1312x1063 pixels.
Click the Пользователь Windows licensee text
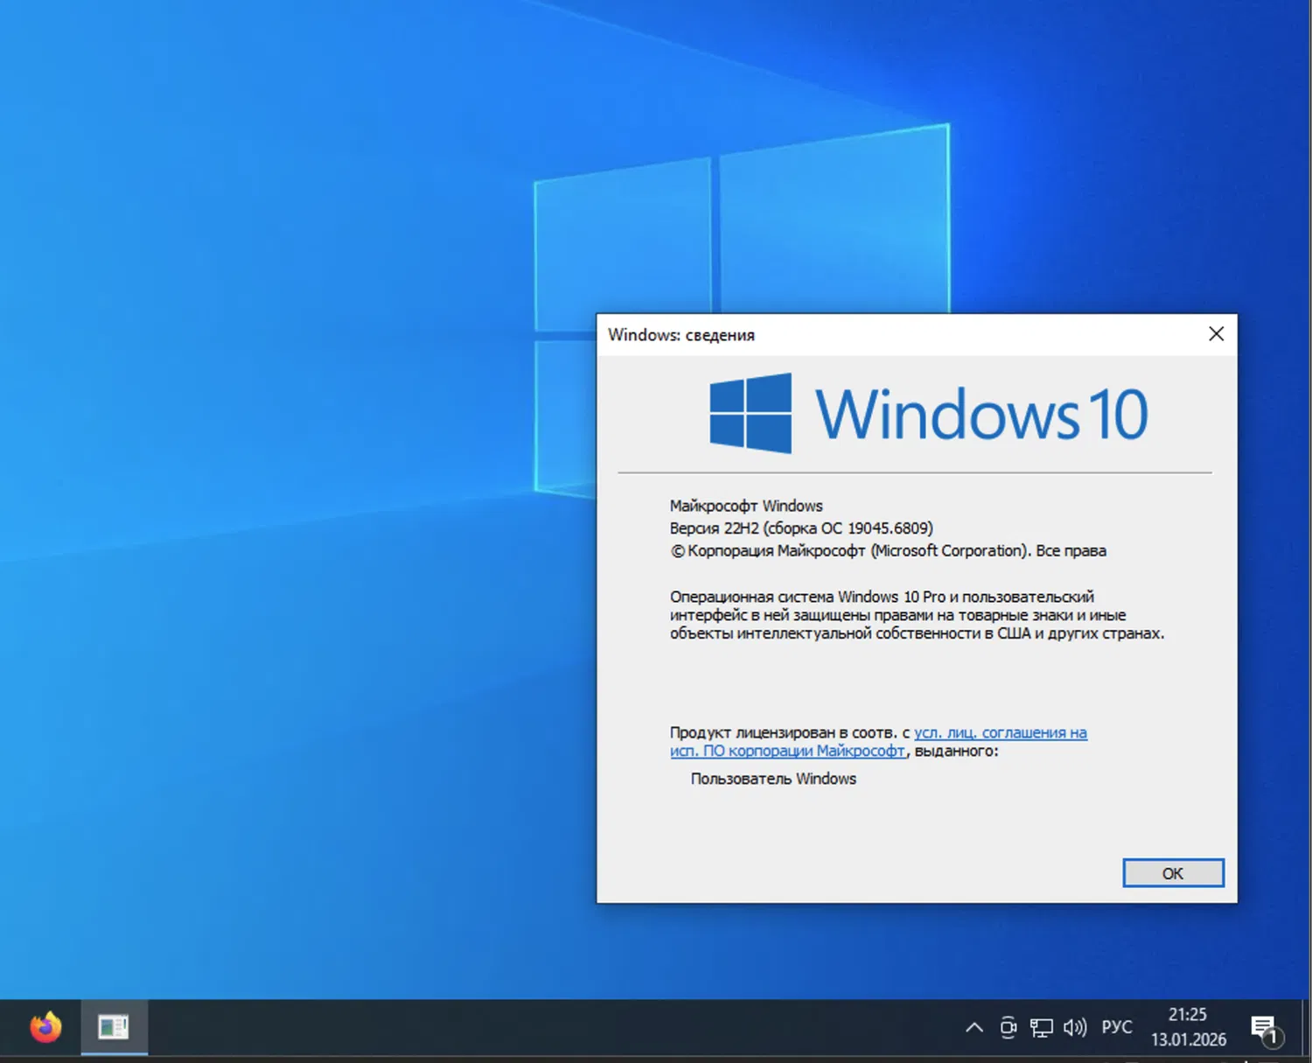[772, 778]
